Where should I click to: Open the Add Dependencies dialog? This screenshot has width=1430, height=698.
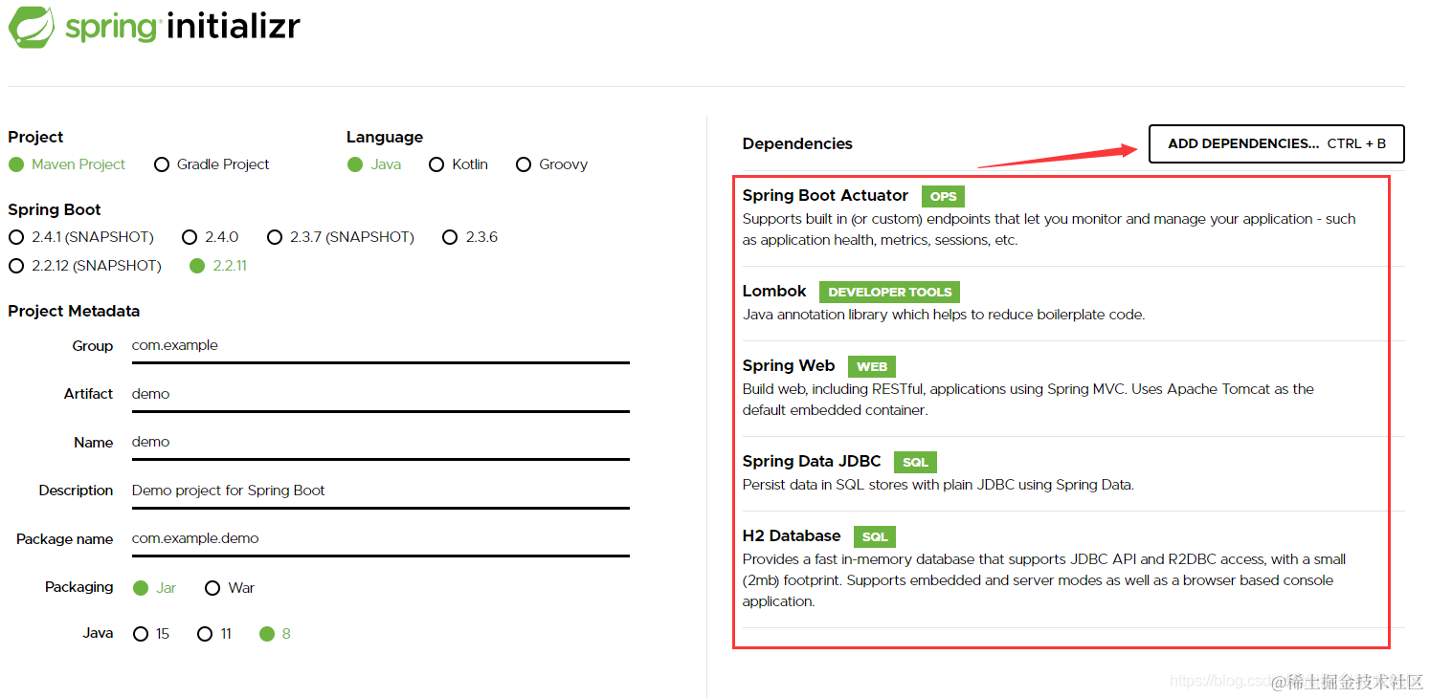(1277, 144)
